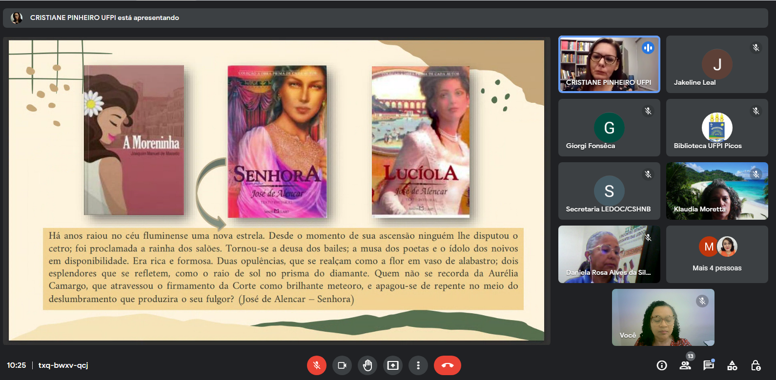776x380 pixels.
Task: Unmute your microphone
Action: 316,365
